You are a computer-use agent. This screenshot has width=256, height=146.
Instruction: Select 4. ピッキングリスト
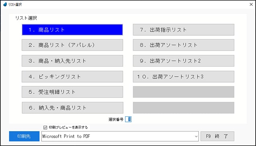click(x=72, y=77)
